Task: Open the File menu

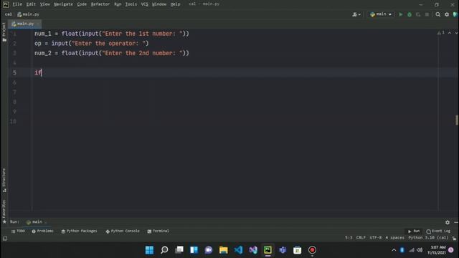Action: [x=17, y=4]
